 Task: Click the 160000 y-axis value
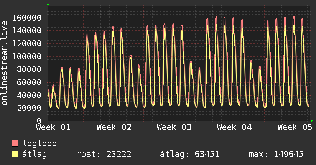[x=27, y=18]
